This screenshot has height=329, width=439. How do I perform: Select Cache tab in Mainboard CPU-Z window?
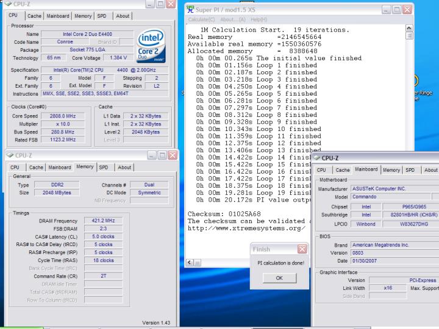[343, 170]
